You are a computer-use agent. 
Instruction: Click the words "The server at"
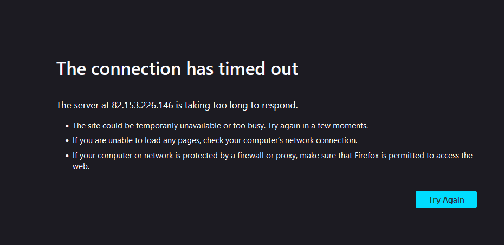[82, 105]
